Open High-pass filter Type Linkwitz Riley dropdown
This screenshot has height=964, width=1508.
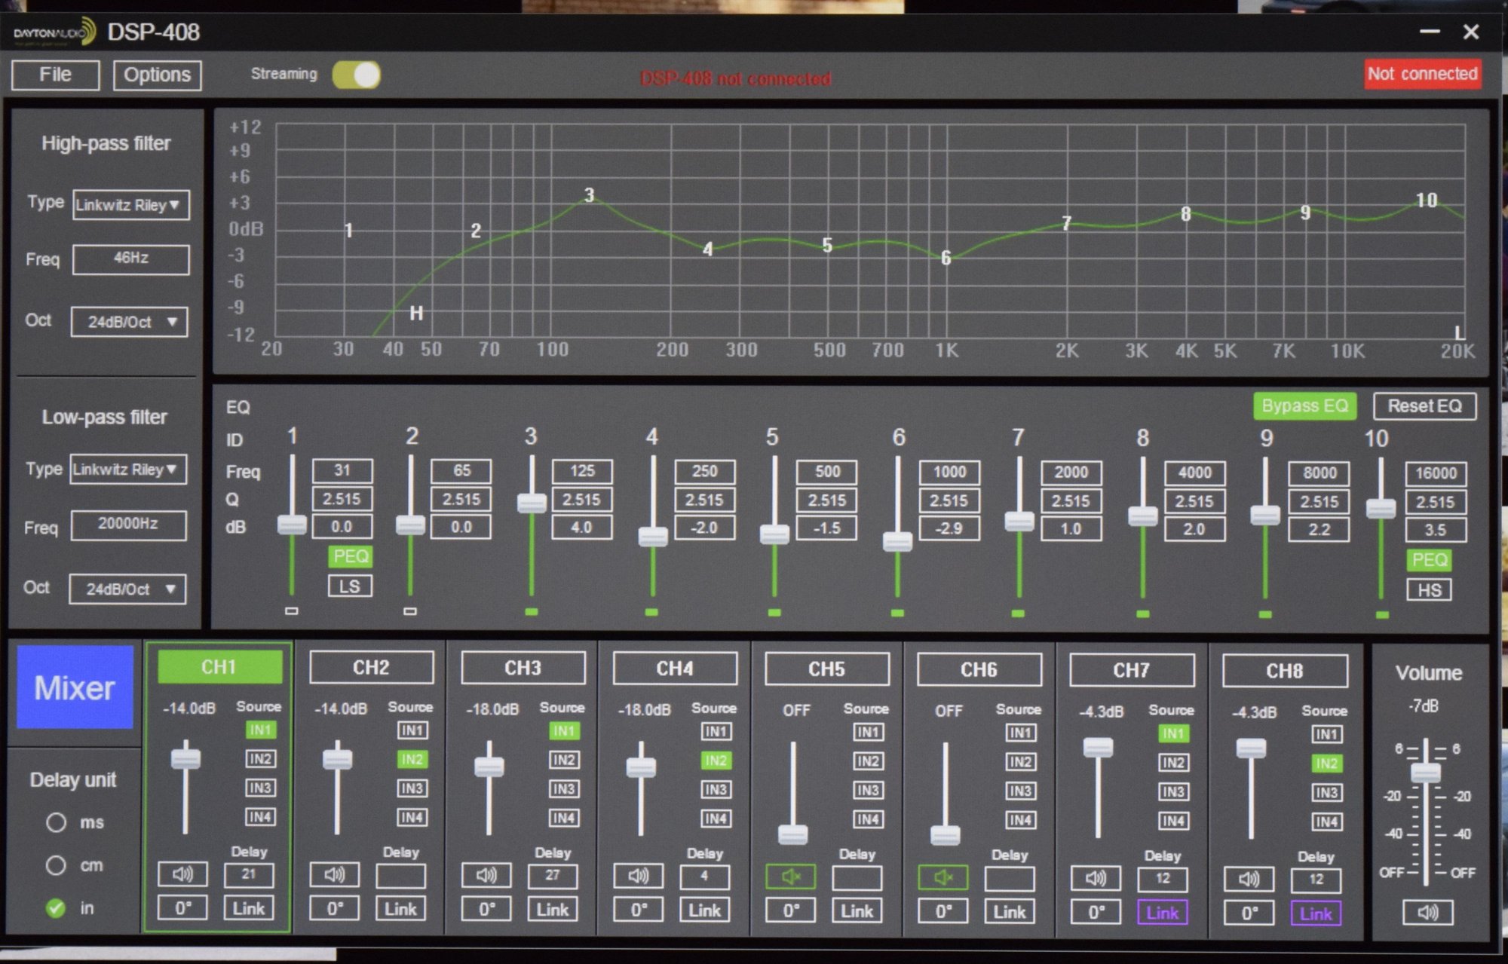point(130,205)
